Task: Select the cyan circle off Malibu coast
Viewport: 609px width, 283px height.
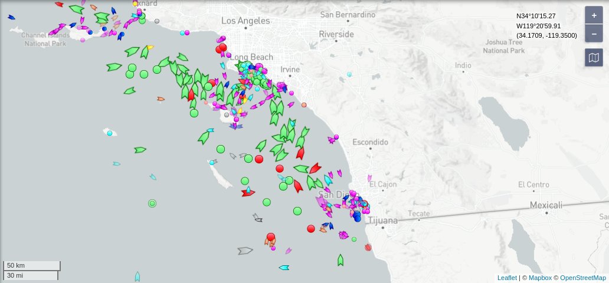Action: pyautogui.click(x=182, y=33)
